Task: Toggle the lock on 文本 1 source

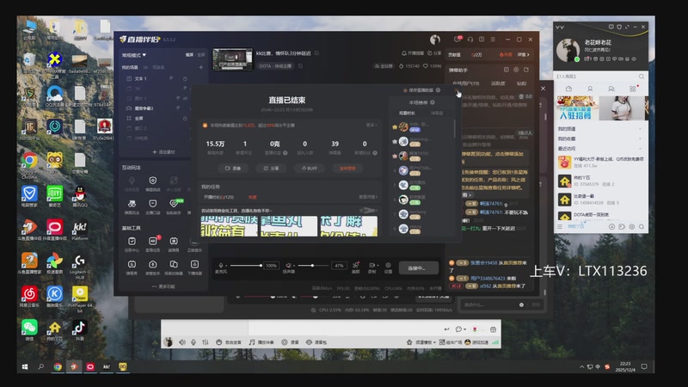Action: pyautogui.click(x=185, y=78)
